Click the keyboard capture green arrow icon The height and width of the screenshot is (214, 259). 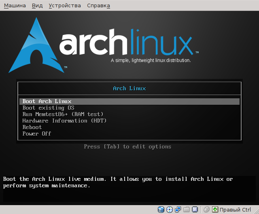tap(215, 210)
